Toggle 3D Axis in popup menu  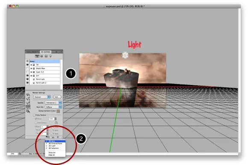point(55,141)
